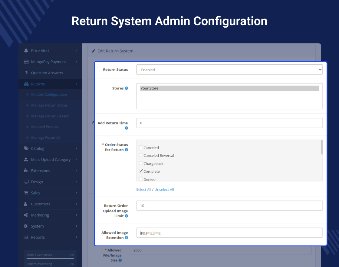Open Module Configuration submenu item
339x267 pixels.
(x=49, y=94)
